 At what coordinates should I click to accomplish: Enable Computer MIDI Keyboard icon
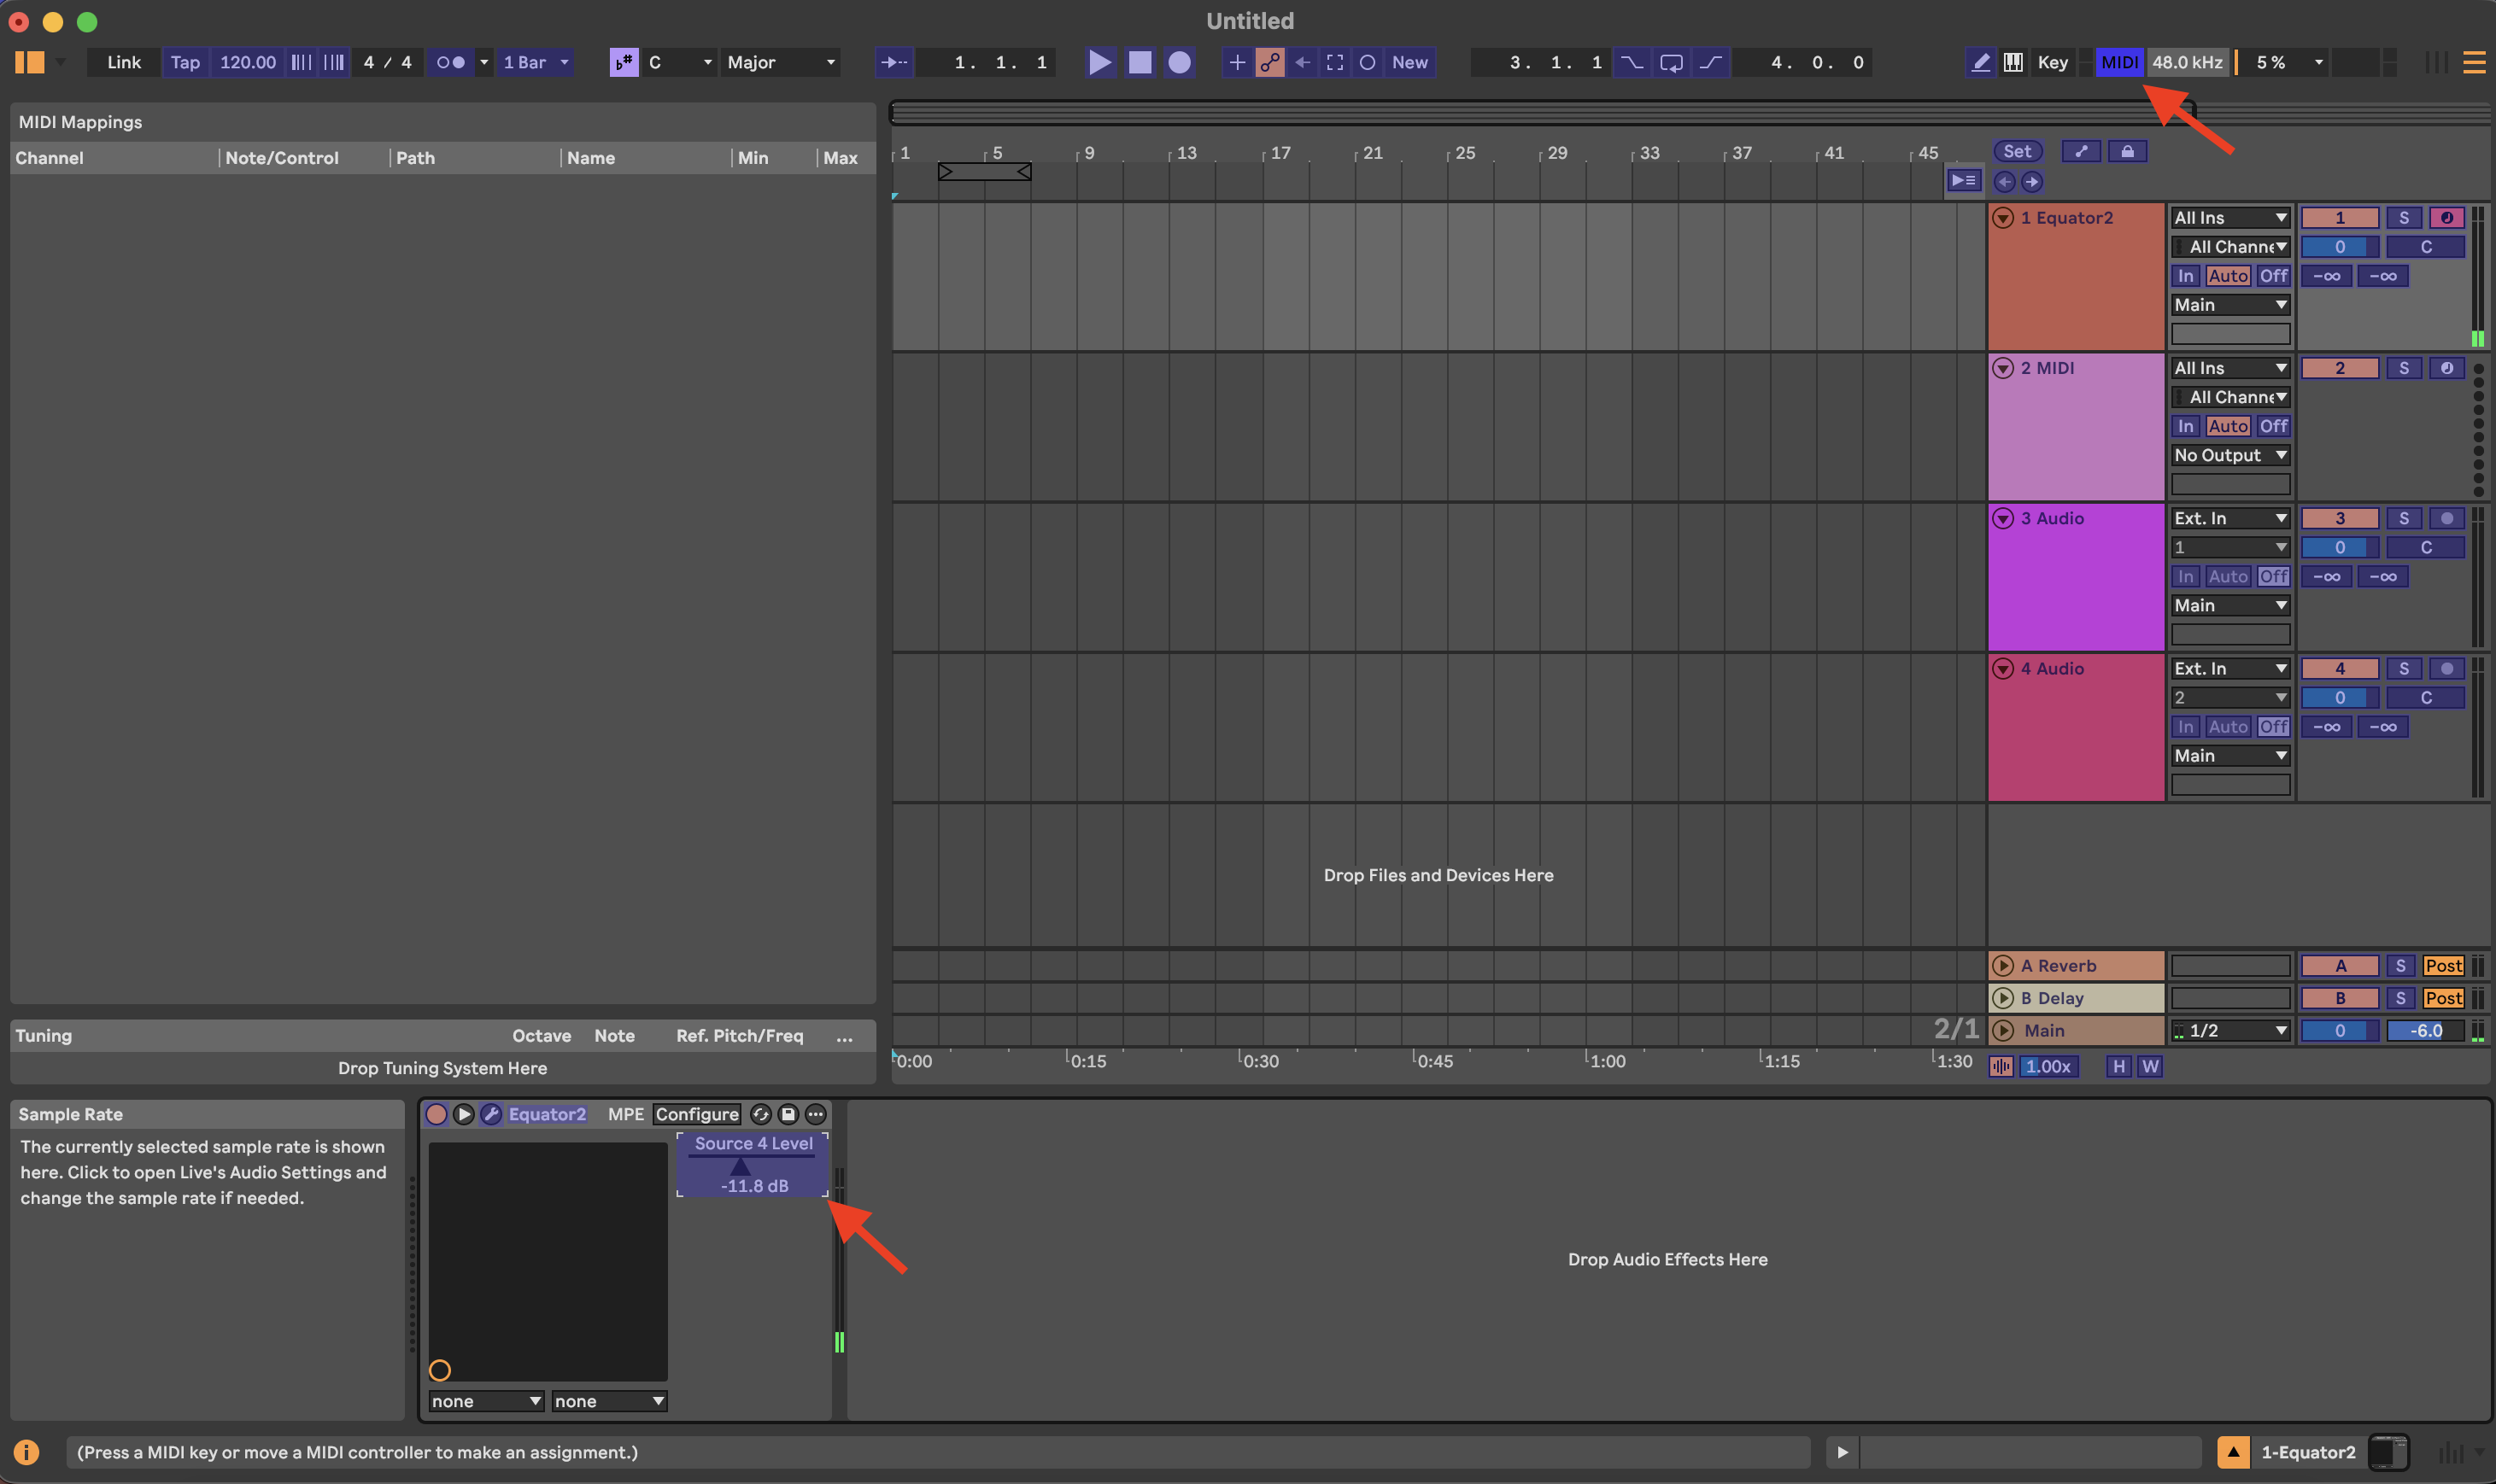tap(2013, 62)
